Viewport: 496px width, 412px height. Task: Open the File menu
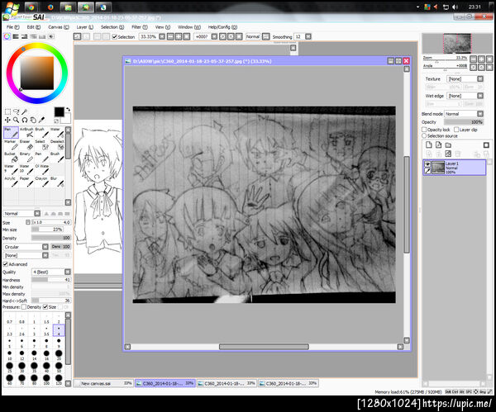click(x=13, y=27)
